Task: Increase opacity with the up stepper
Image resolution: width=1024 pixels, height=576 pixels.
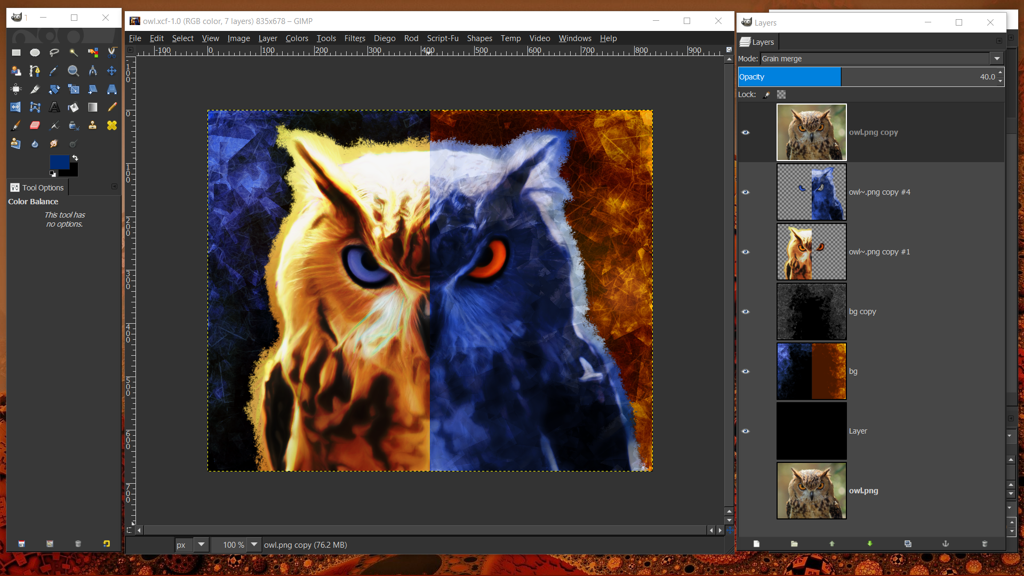Action: coord(1001,72)
